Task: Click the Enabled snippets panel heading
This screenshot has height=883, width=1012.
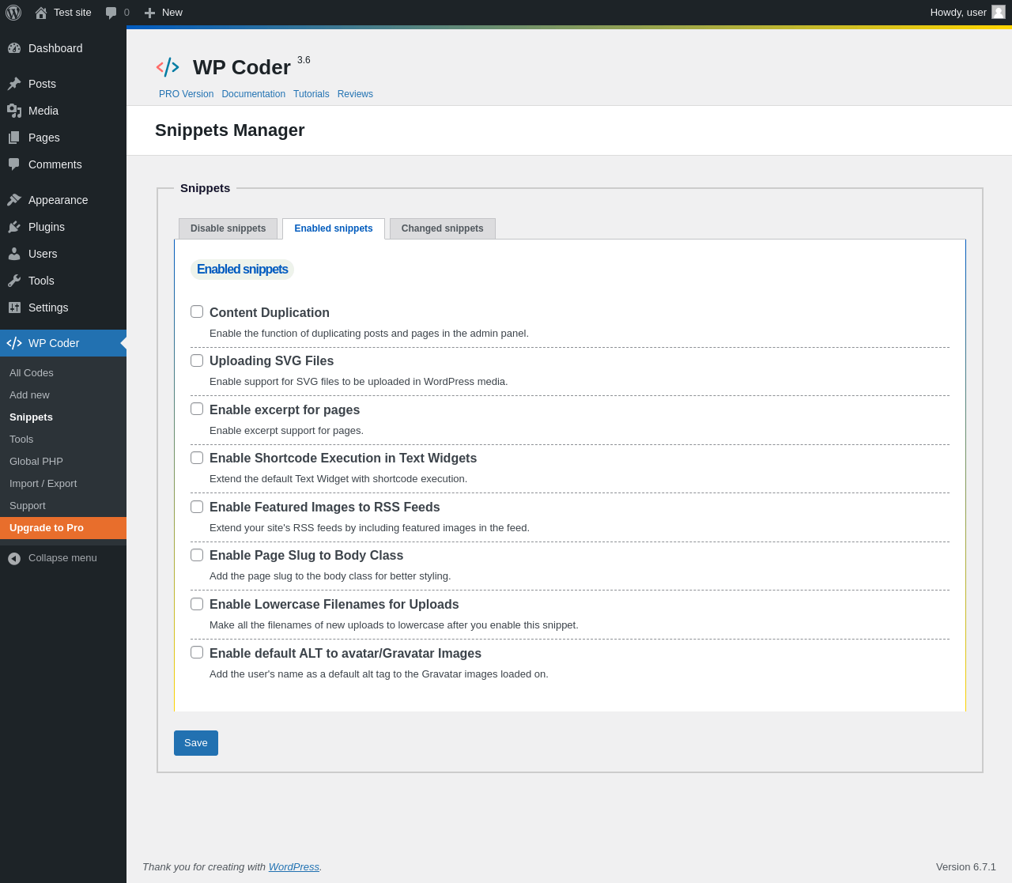Action: click(x=242, y=270)
